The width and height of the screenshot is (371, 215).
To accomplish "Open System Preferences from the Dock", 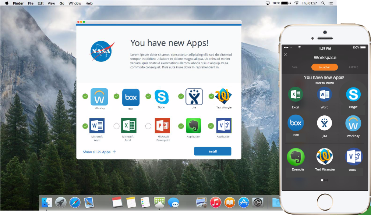I will tap(258, 203).
